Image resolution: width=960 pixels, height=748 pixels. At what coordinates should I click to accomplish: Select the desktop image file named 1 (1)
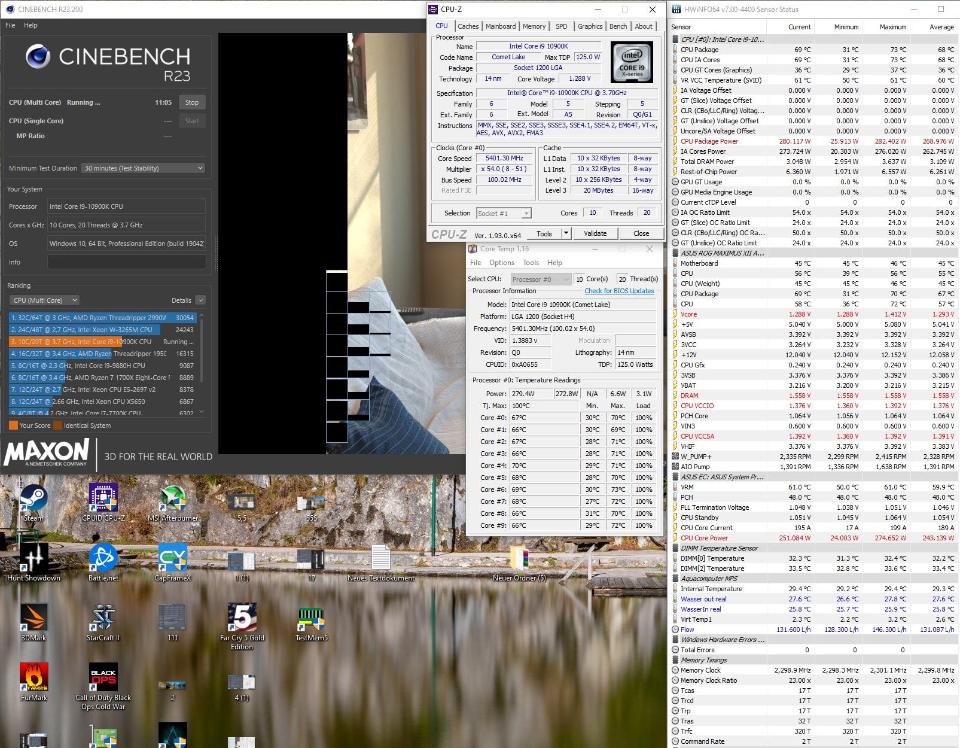click(x=242, y=565)
